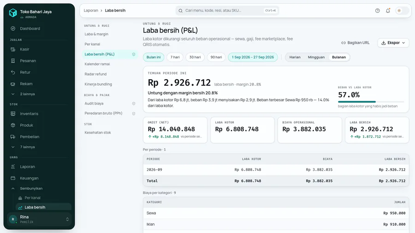The image size is (415, 233).
Task: Open Radar refund report
Action: 110,74
